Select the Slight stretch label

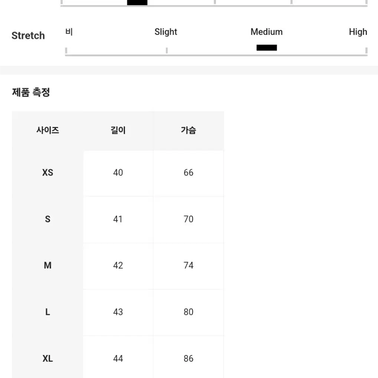165,32
